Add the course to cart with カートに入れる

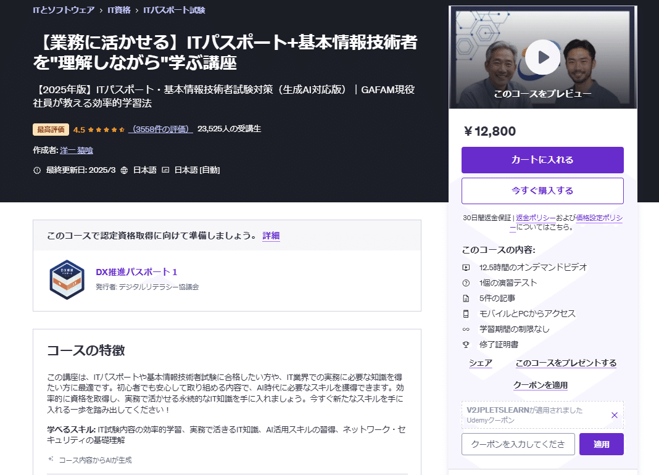click(x=542, y=160)
